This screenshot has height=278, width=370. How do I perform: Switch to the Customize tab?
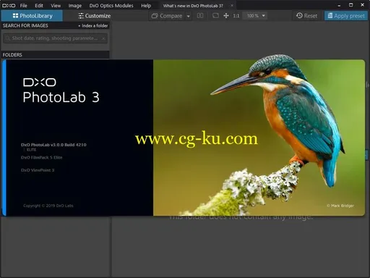[94, 16]
